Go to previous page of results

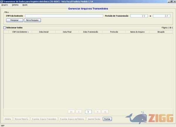[79, 112]
